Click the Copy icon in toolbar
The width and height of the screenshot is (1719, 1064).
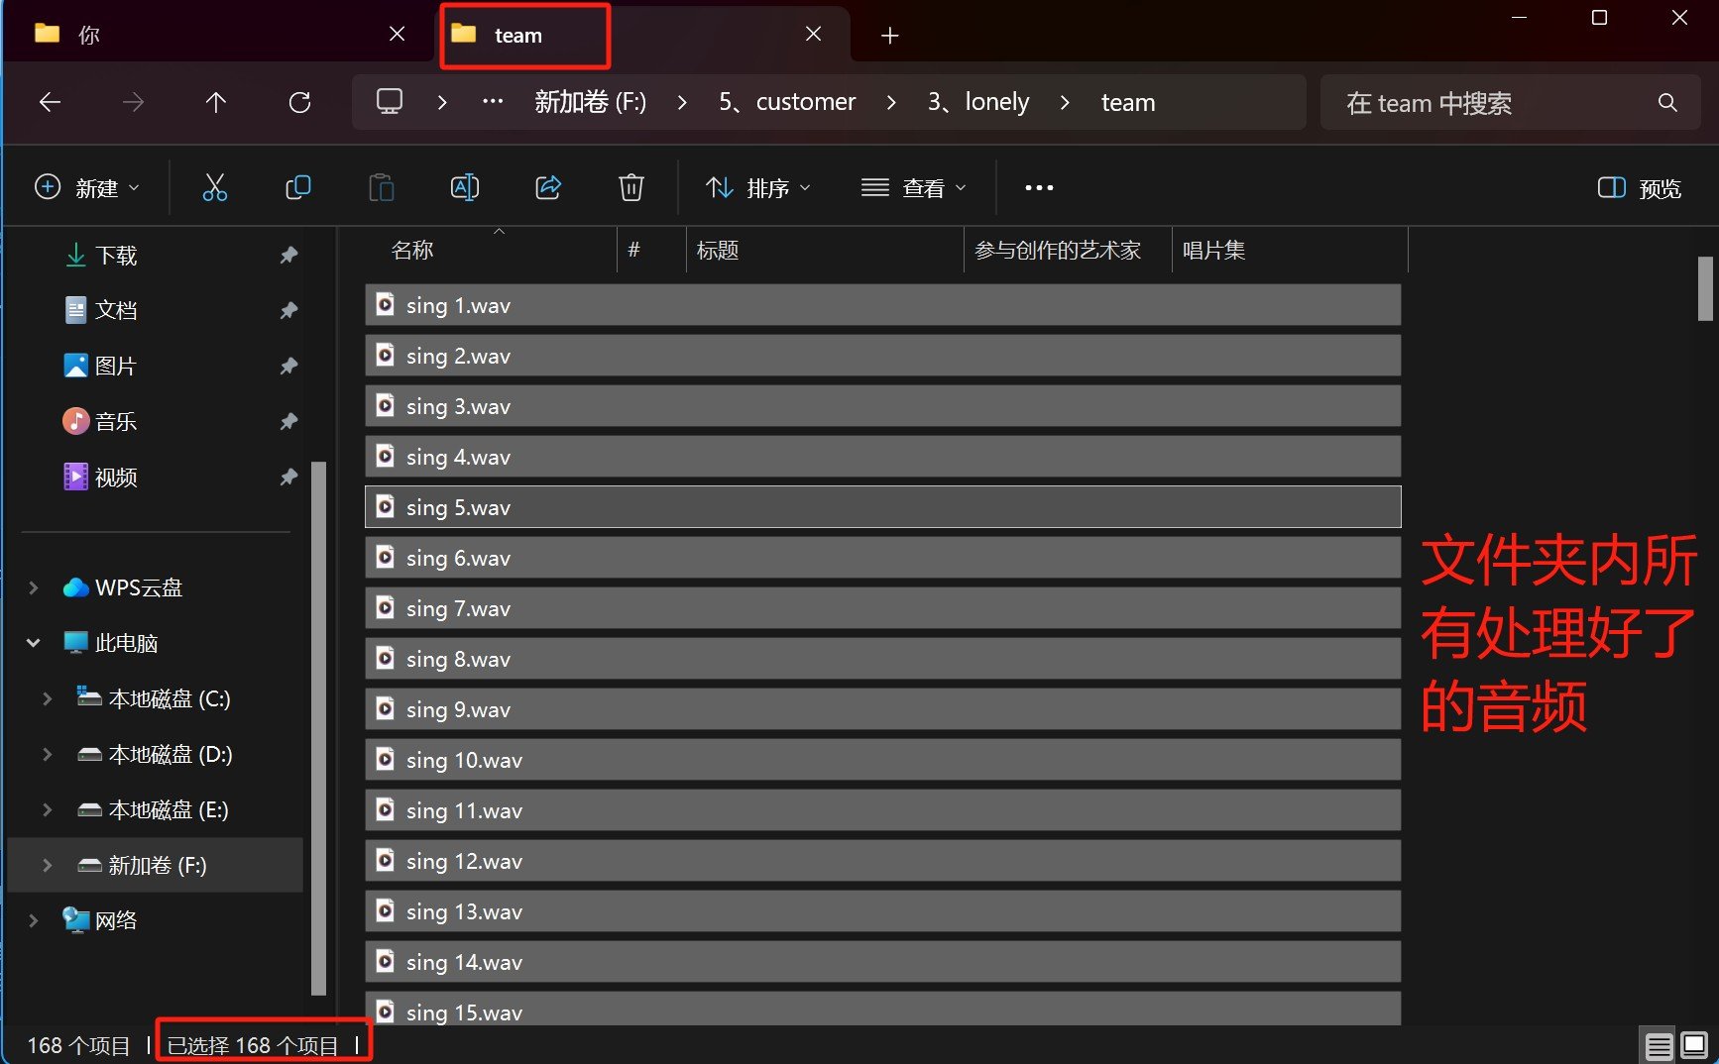pyautogui.click(x=297, y=187)
